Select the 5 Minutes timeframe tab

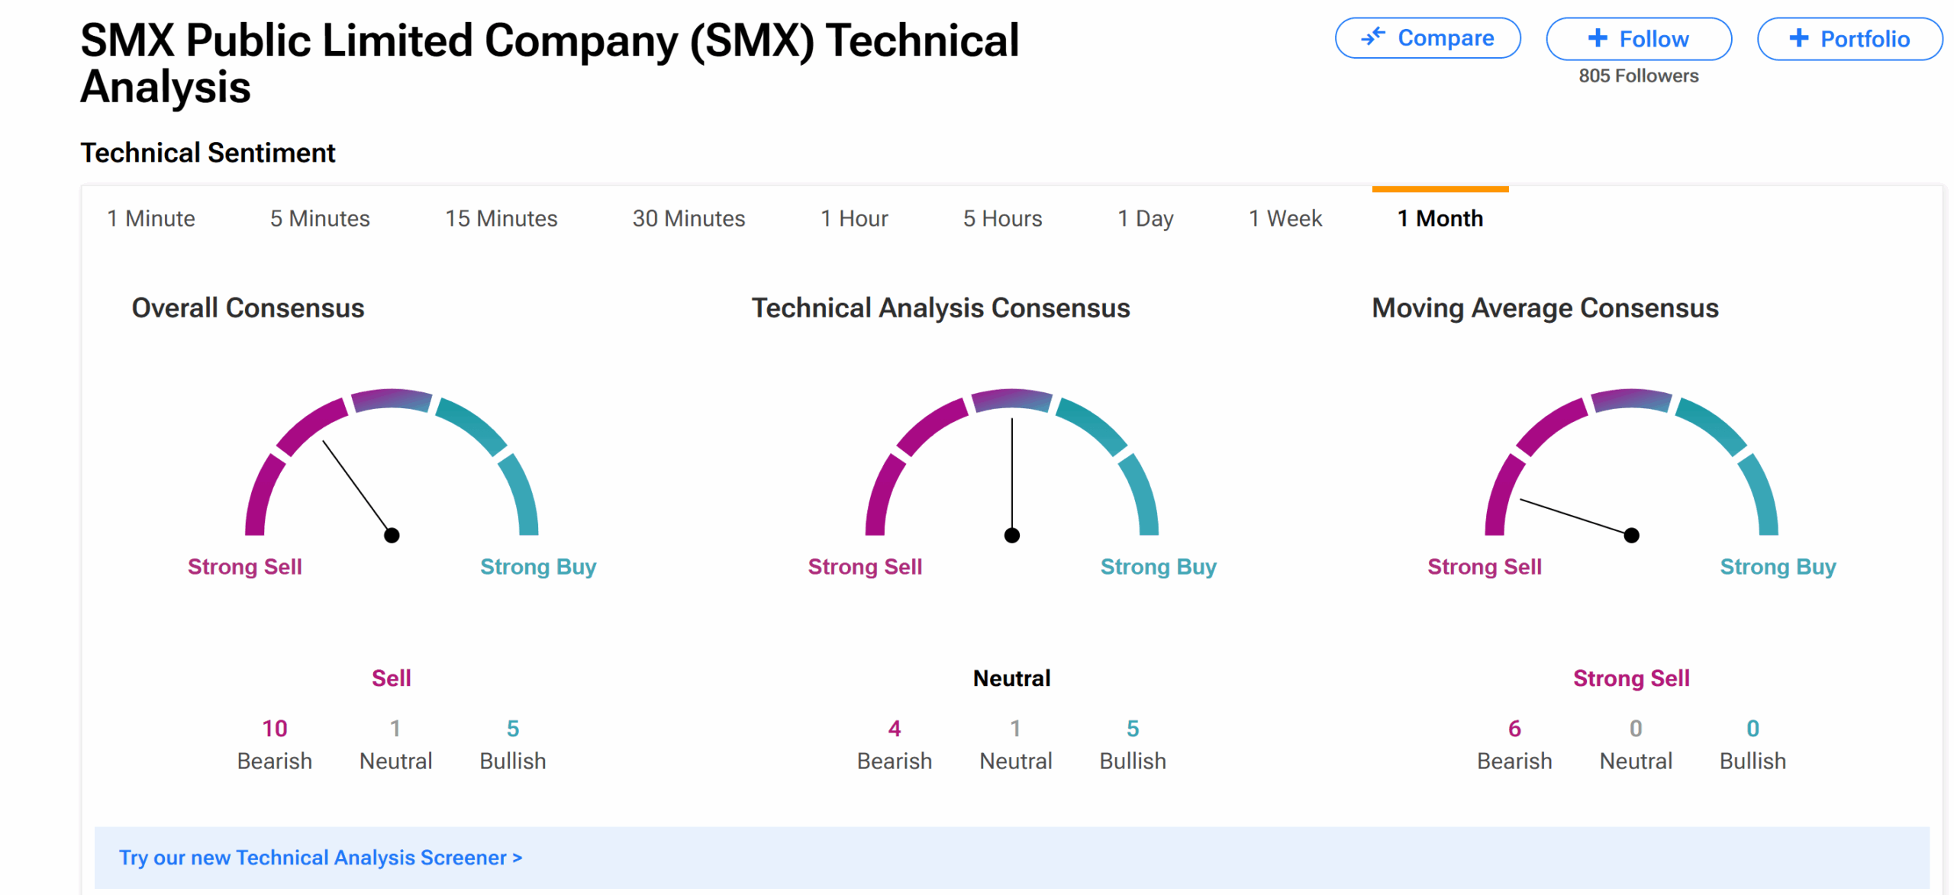tap(320, 218)
